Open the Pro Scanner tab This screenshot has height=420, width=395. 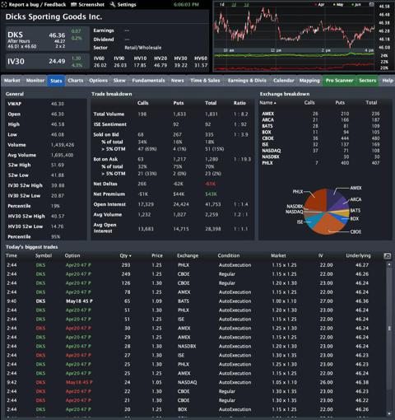click(x=339, y=81)
